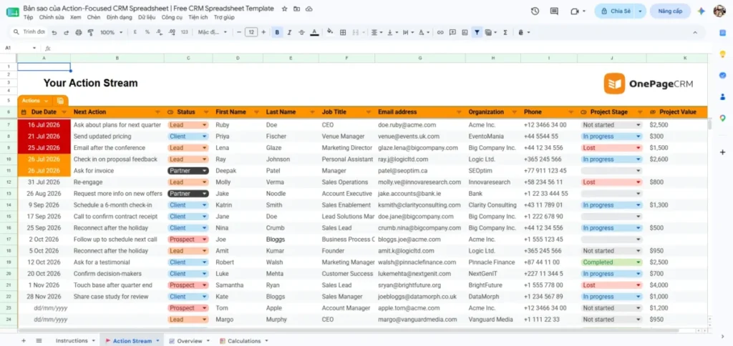Select the doe.ruby@acme.com cell

[420, 125]
